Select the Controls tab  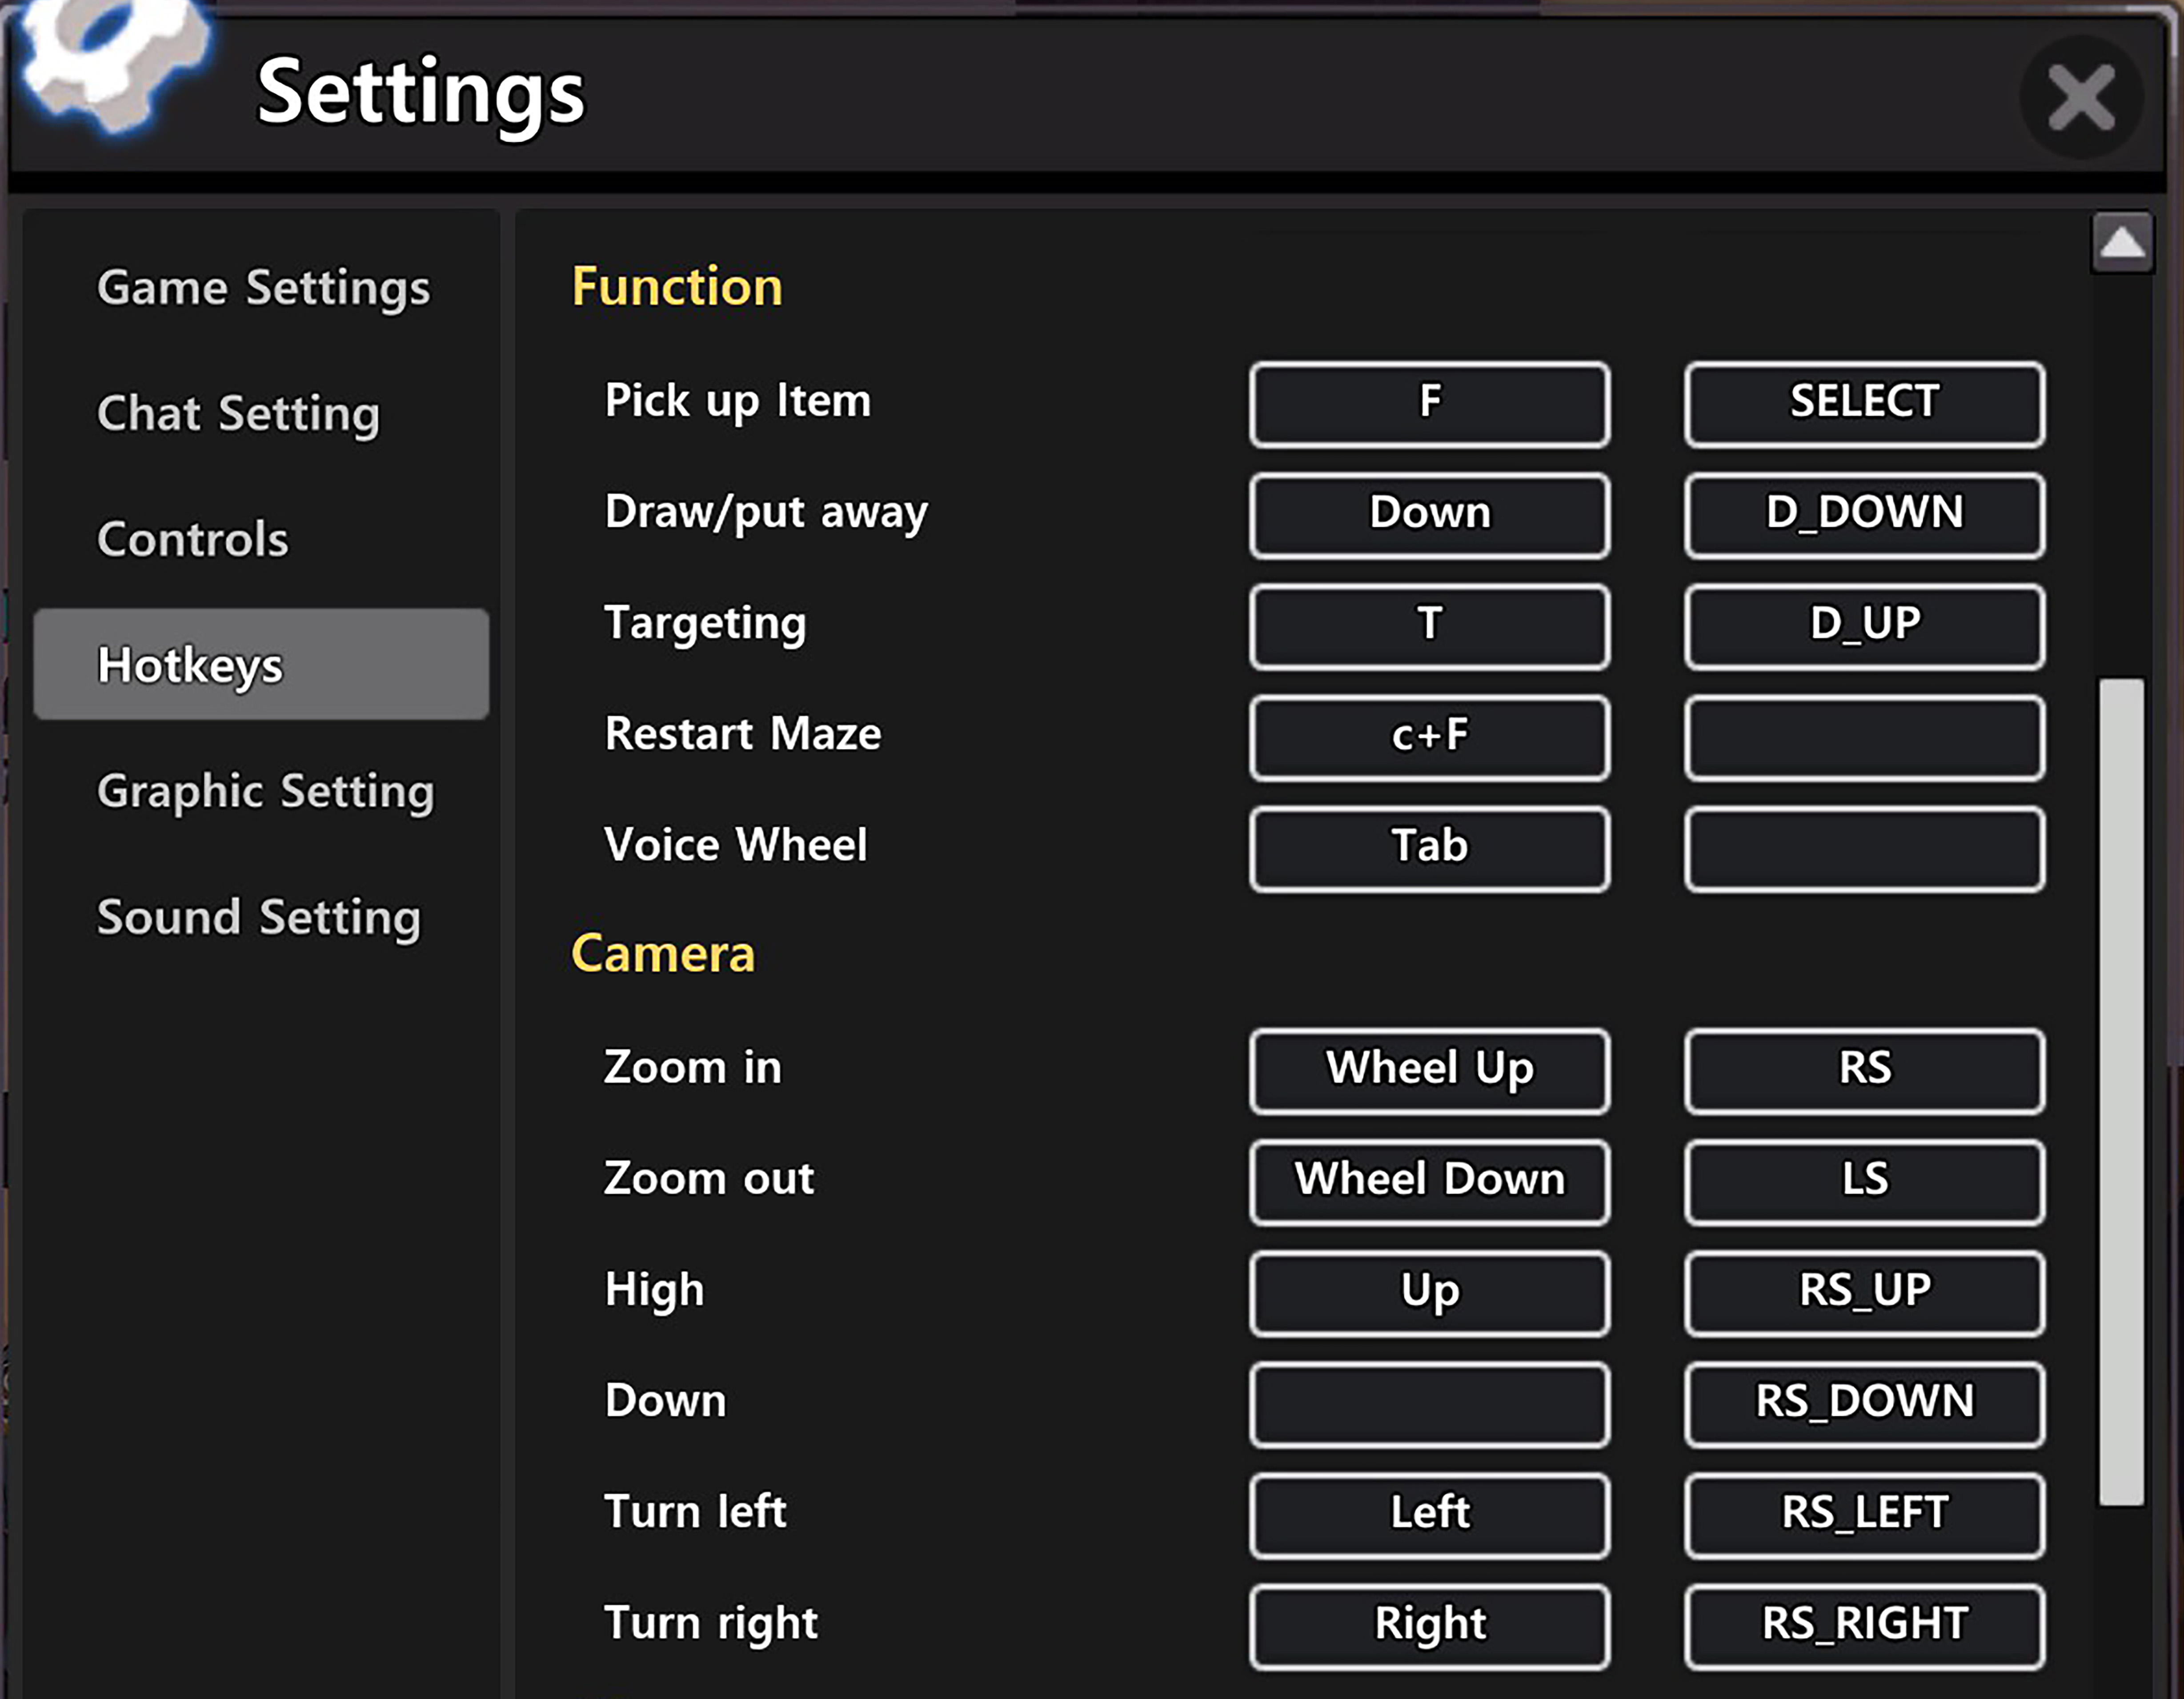click(192, 540)
